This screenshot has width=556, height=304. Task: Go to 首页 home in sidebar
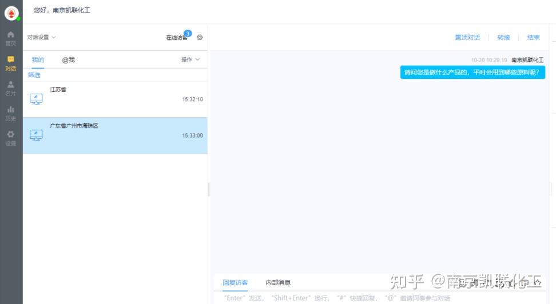(x=11, y=38)
